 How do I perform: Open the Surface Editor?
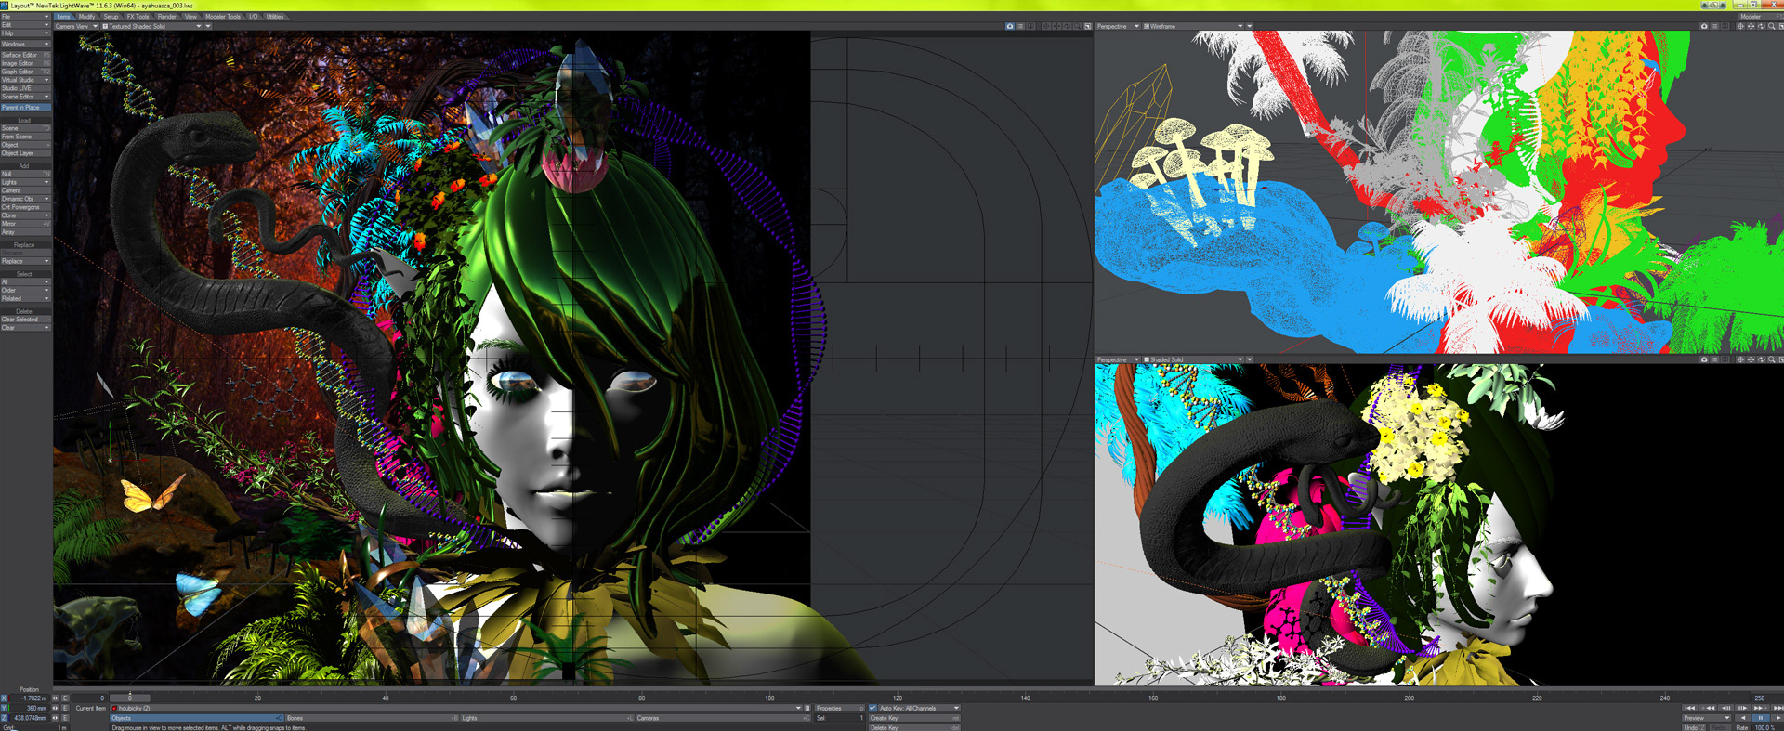click(x=26, y=55)
